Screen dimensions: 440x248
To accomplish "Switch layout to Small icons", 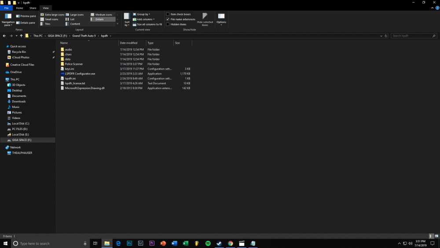I will pos(49,19).
